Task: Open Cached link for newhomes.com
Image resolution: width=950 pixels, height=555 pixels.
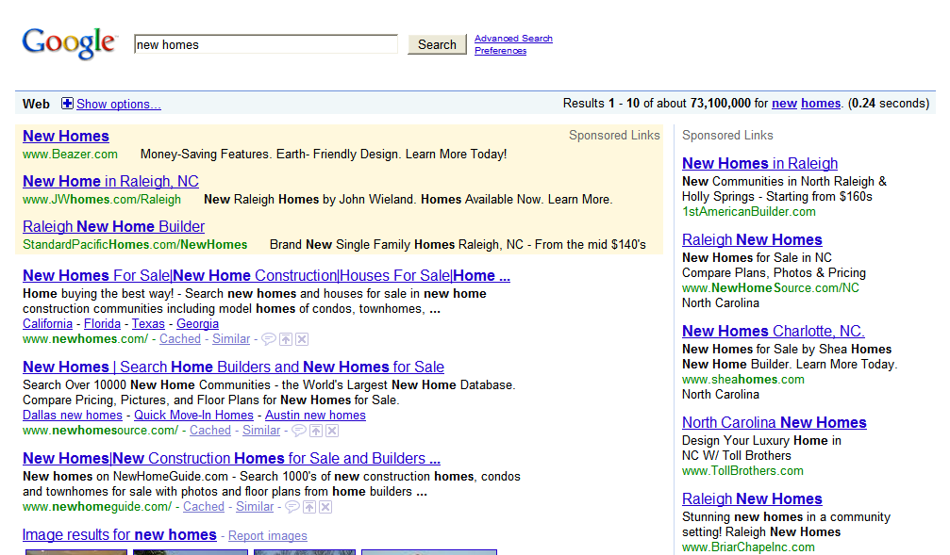Action: [x=180, y=339]
